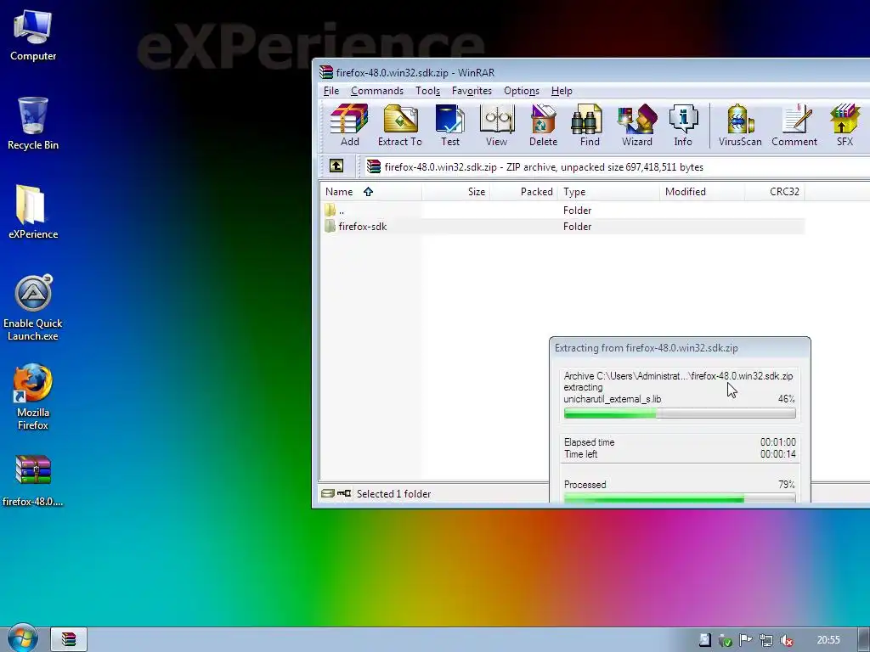Click the Extract To toolbar icon
This screenshot has width=870, height=652.
400,126
